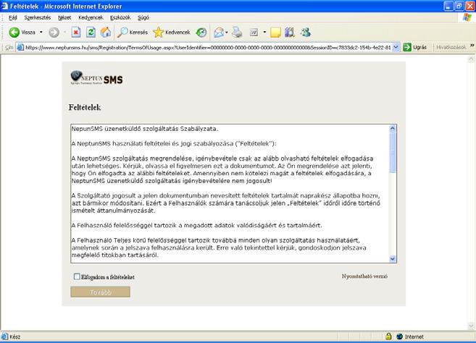This screenshot has height=343, width=476.
Task: Open Kedvencek favorites star in toolbar
Action: (172, 32)
